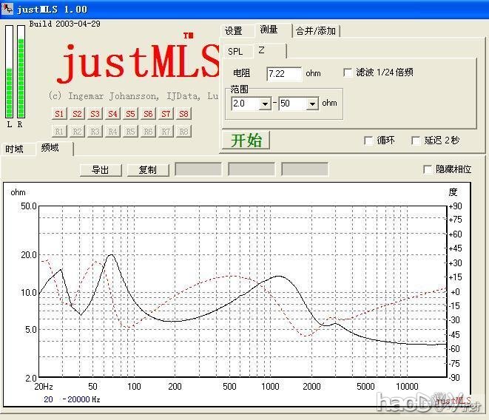The image size is (489, 420).
Task: Toggle the 循环 loop checkbox
Action: [x=368, y=140]
